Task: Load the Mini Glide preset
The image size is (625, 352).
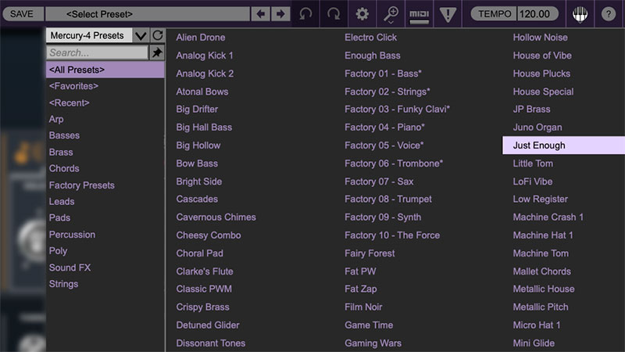Action: click(x=534, y=343)
